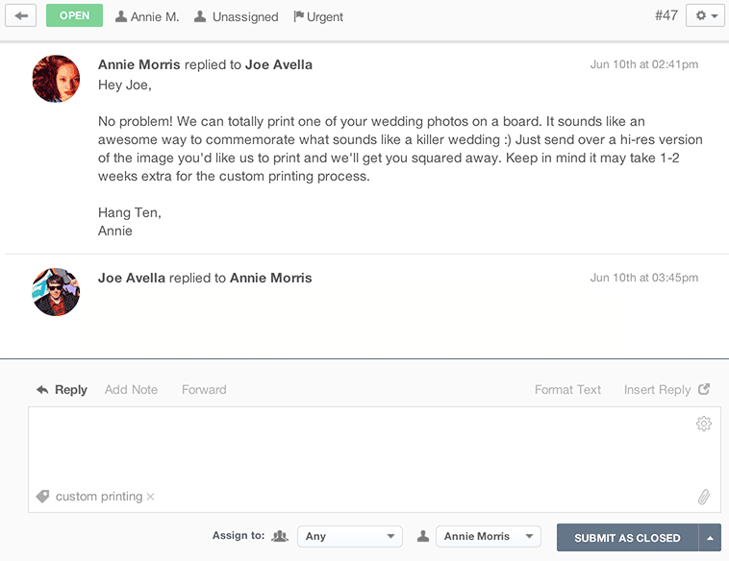The width and height of the screenshot is (729, 561).
Task: Click the paperclip attachment icon
Action: click(704, 497)
